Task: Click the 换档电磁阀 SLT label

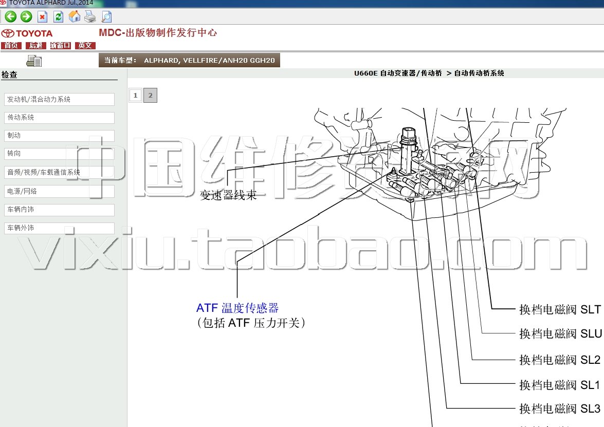Action: [560, 309]
